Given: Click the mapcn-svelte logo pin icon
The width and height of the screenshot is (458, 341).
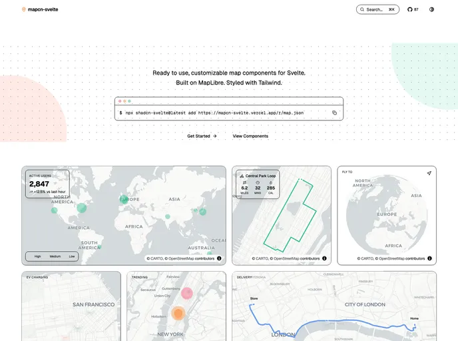Looking at the screenshot, I should [x=24, y=9].
